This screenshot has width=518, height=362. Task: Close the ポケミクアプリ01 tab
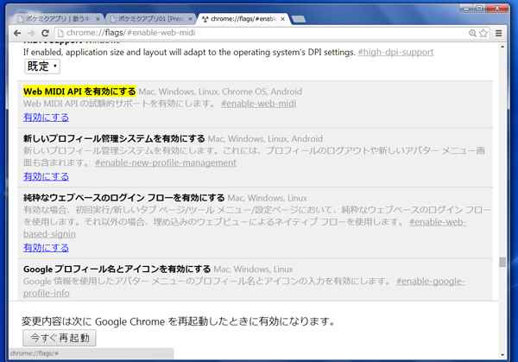190,19
